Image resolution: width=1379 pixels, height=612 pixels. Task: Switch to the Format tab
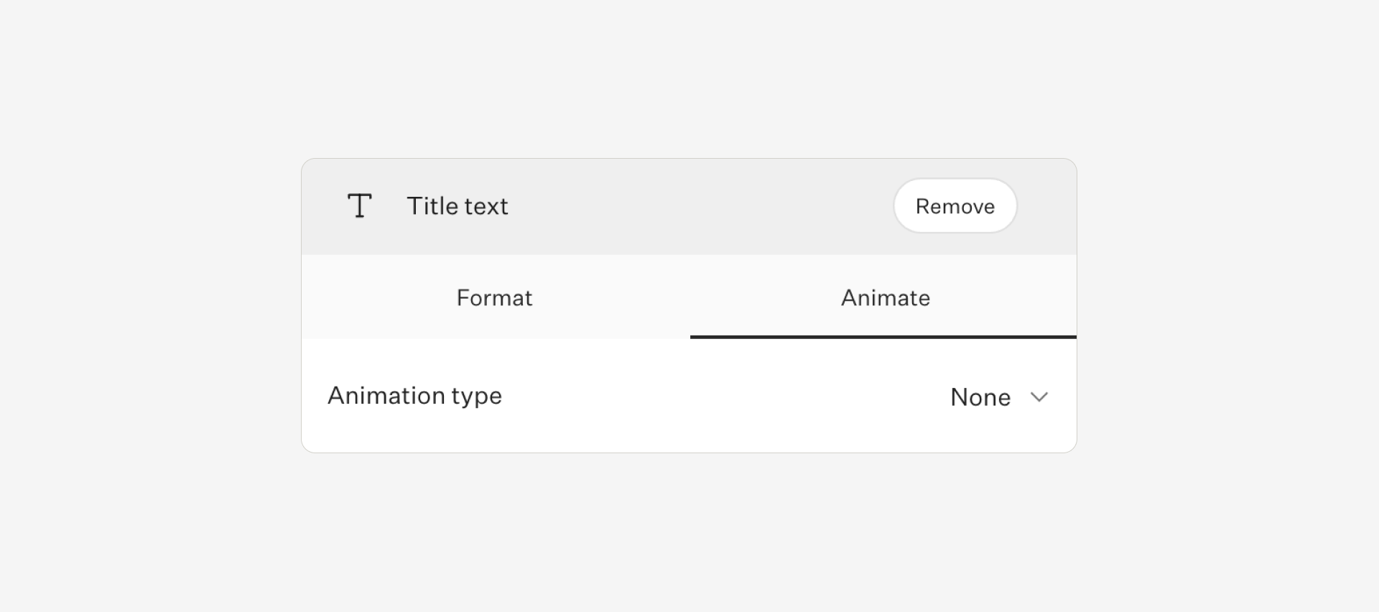point(494,297)
